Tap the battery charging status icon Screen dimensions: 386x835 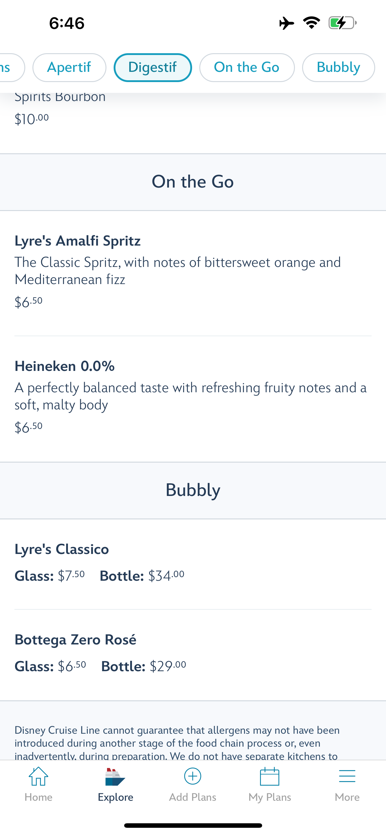(342, 23)
